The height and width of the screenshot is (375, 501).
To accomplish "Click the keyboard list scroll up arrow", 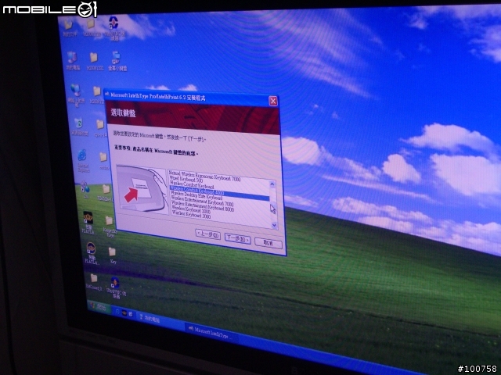I will click(x=272, y=184).
